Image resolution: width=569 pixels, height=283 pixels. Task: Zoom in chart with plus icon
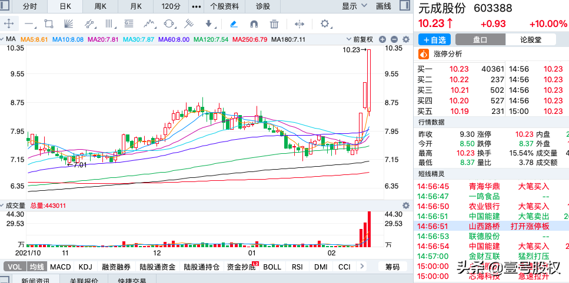click(382, 39)
